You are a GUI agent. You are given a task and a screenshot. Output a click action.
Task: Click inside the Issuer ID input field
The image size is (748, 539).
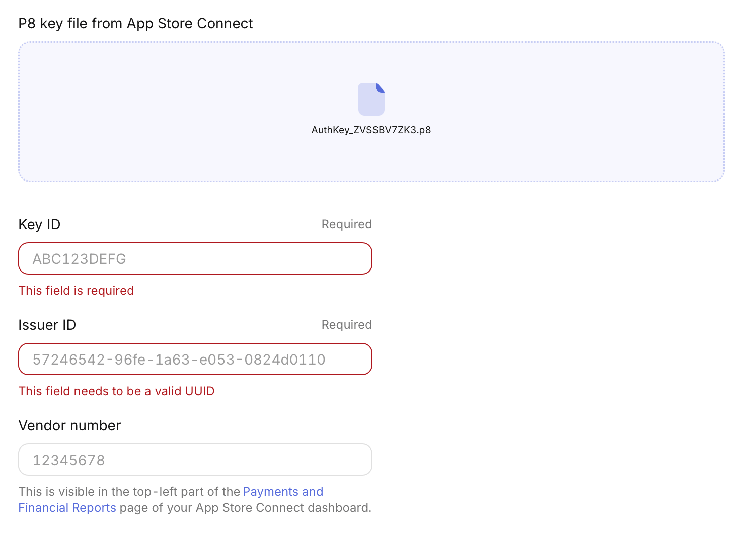point(195,359)
